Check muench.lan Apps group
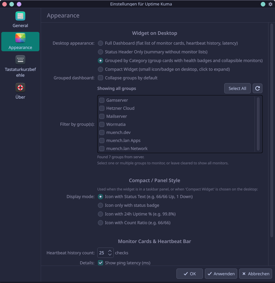This screenshot has height=283, width=275. (102, 141)
